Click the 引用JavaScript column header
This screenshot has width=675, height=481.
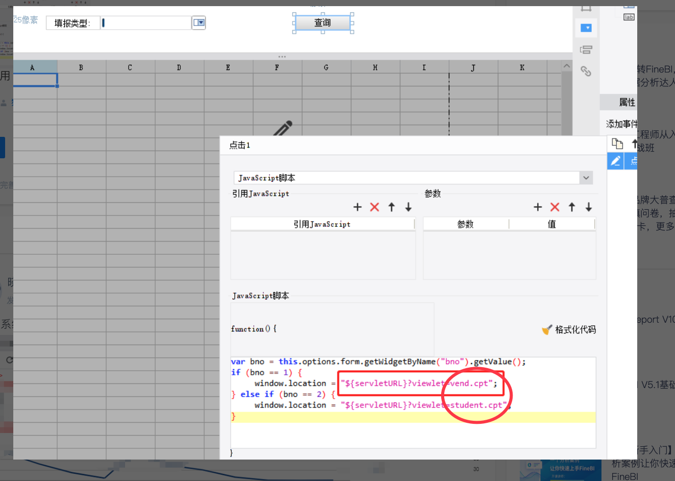[x=322, y=224]
